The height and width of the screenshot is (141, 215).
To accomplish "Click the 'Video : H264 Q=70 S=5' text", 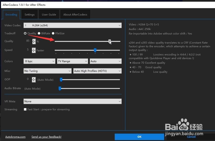I will pyautogui.click(x=144, y=25).
